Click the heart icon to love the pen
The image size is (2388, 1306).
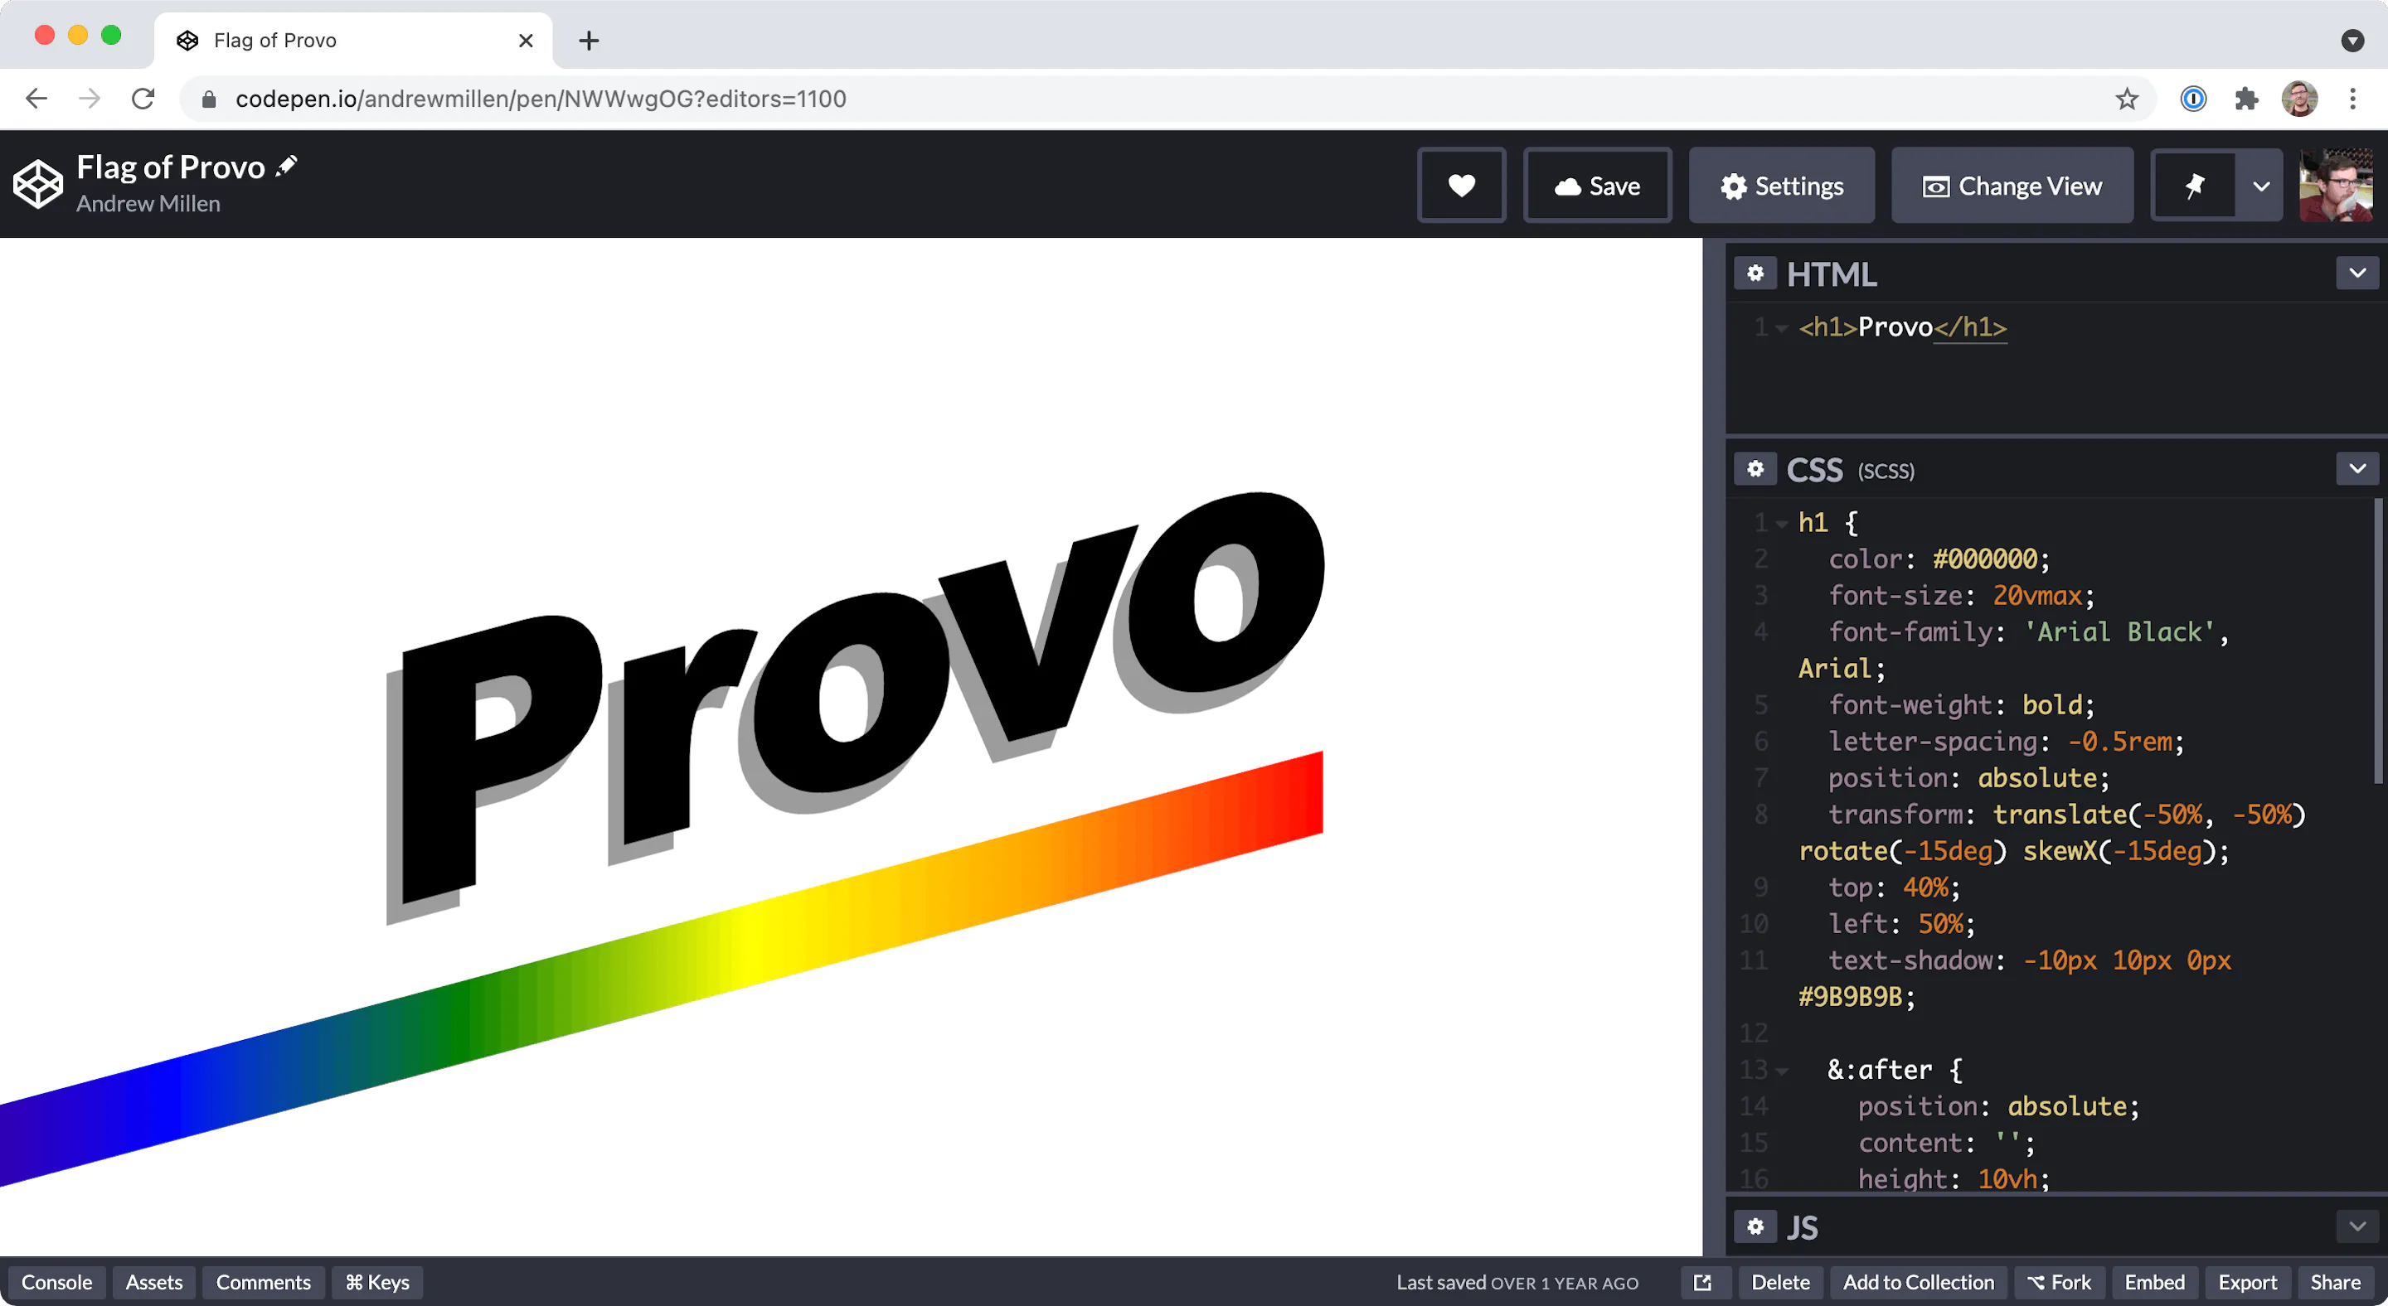click(x=1461, y=186)
